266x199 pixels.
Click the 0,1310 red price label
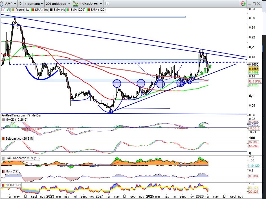pos(255,81)
